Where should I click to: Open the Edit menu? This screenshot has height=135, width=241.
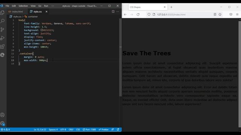[x=14, y=6]
